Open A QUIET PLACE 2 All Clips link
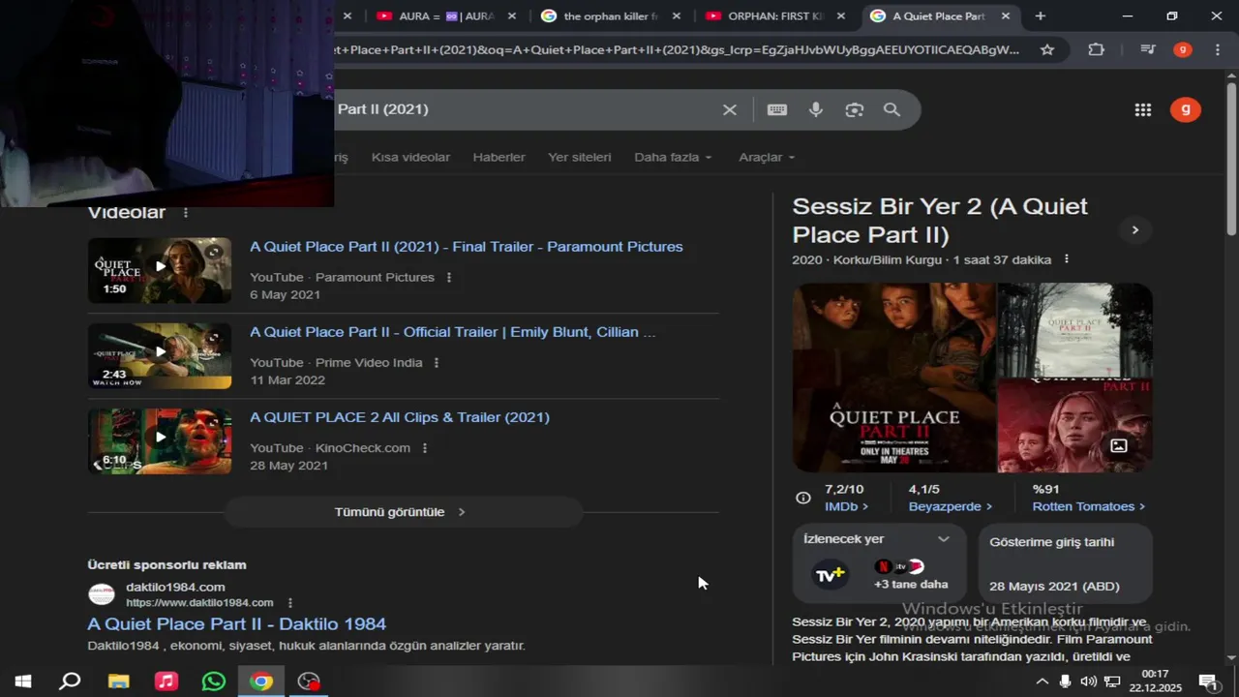This screenshot has height=697, width=1239. click(x=399, y=417)
